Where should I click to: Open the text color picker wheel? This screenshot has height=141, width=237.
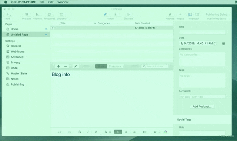point(166,132)
